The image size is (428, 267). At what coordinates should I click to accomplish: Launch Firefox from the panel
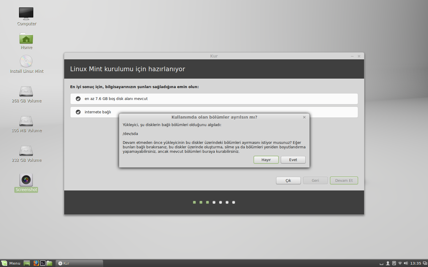pyautogui.click(x=36, y=263)
